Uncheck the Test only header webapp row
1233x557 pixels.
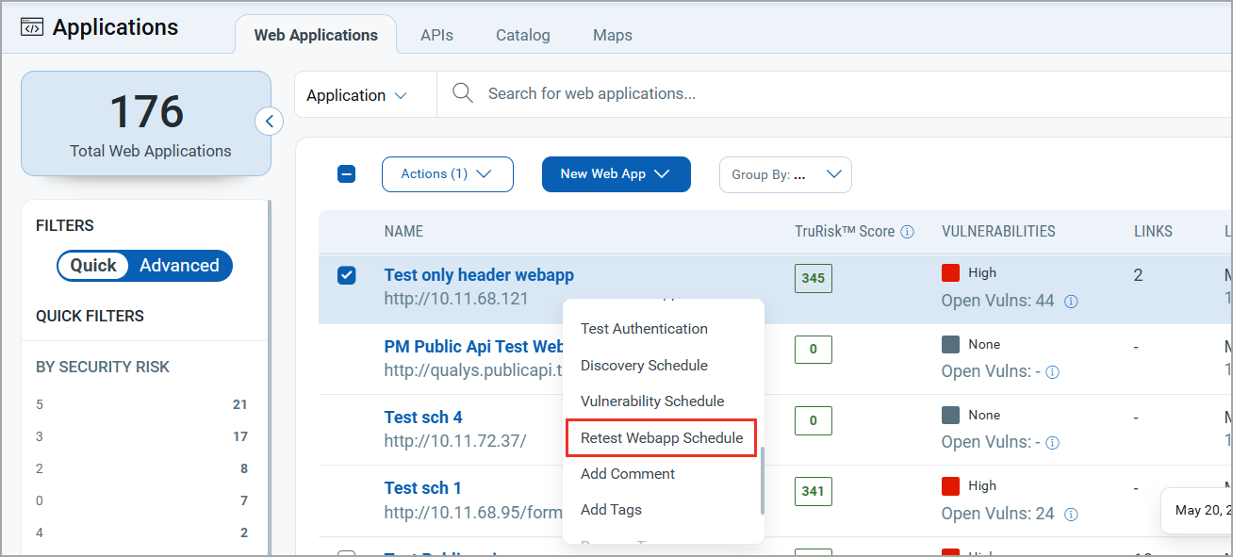pyautogui.click(x=346, y=274)
